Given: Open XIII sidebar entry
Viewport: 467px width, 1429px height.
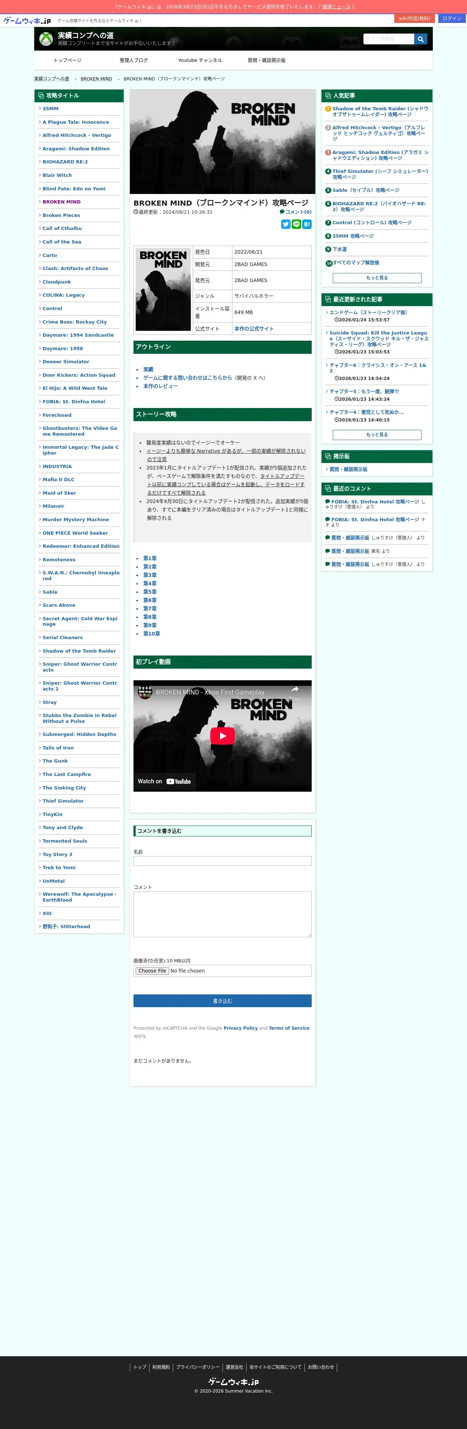Looking at the screenshot, I should click(47, 914).
